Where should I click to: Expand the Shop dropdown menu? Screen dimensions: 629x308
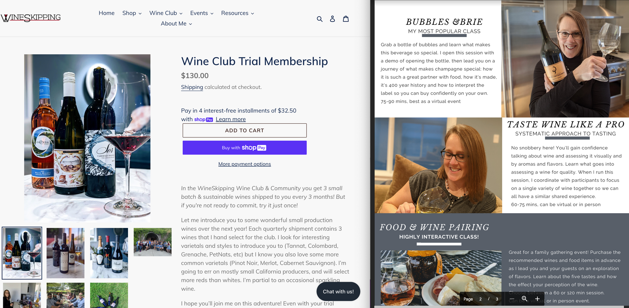(x=132, y=13)
